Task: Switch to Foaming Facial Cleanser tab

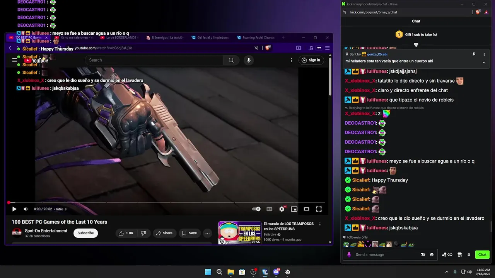Action: point(256,37)
